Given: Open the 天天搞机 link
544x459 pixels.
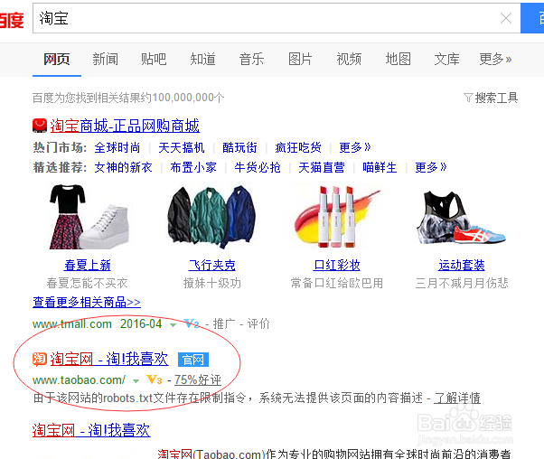Looking at the screenshot, I should coord(182,148).
